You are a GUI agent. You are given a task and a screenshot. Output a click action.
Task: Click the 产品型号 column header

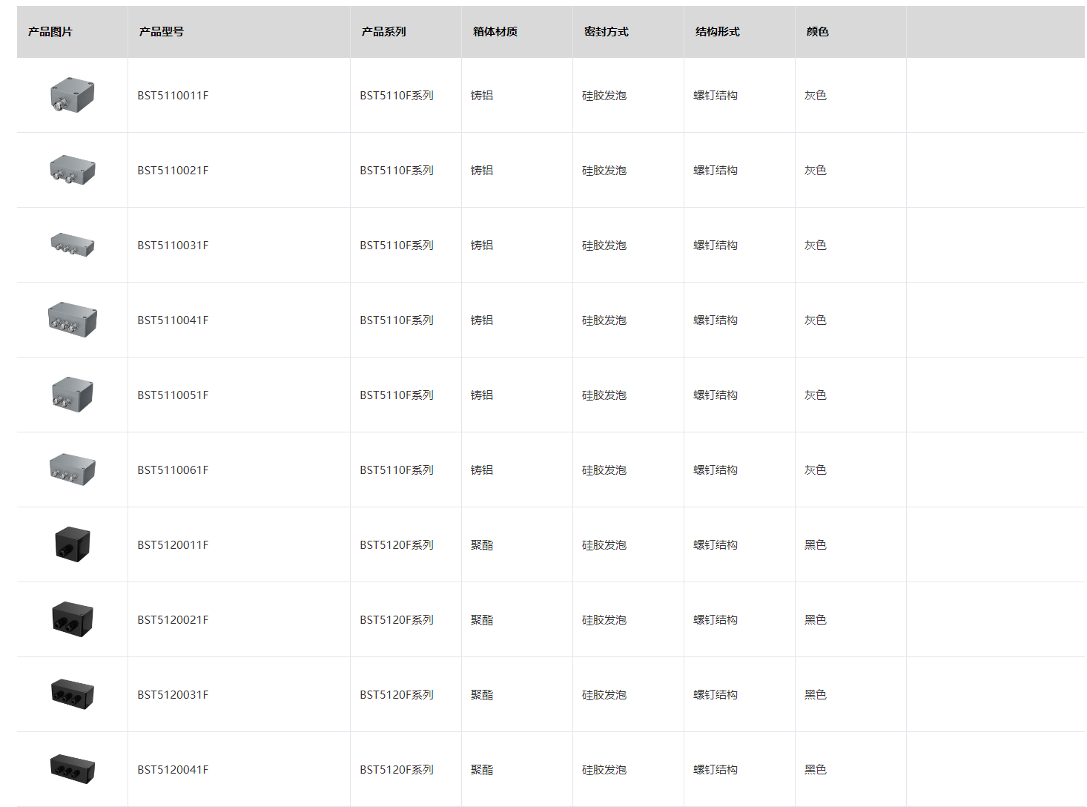click(x=161, y=32)
